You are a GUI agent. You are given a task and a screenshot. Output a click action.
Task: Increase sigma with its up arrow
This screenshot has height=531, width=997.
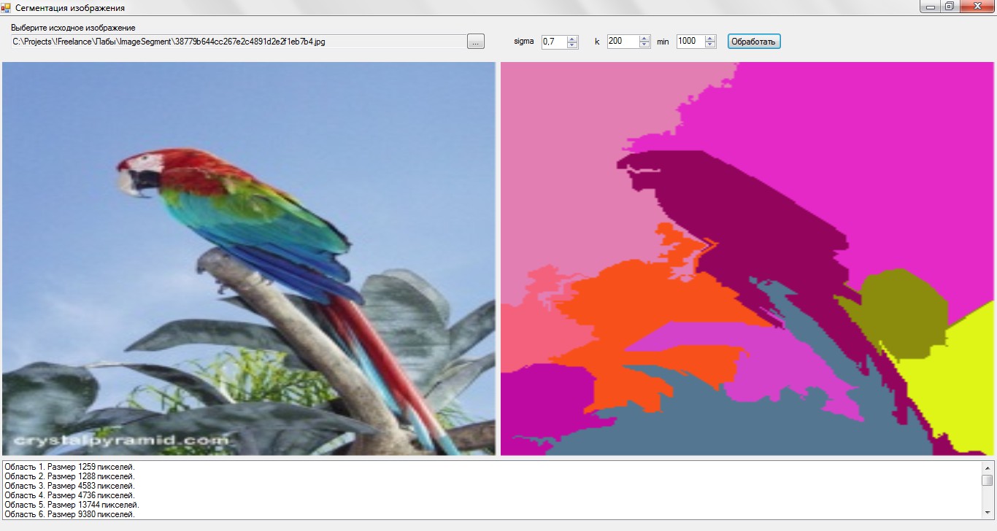point(572,39)
